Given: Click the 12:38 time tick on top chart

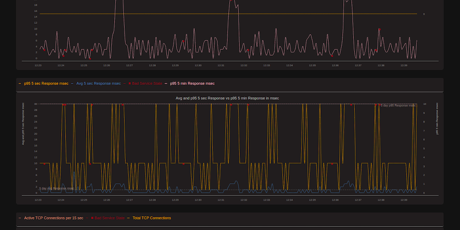Looking at the screenshot, I should pos(381,66).
